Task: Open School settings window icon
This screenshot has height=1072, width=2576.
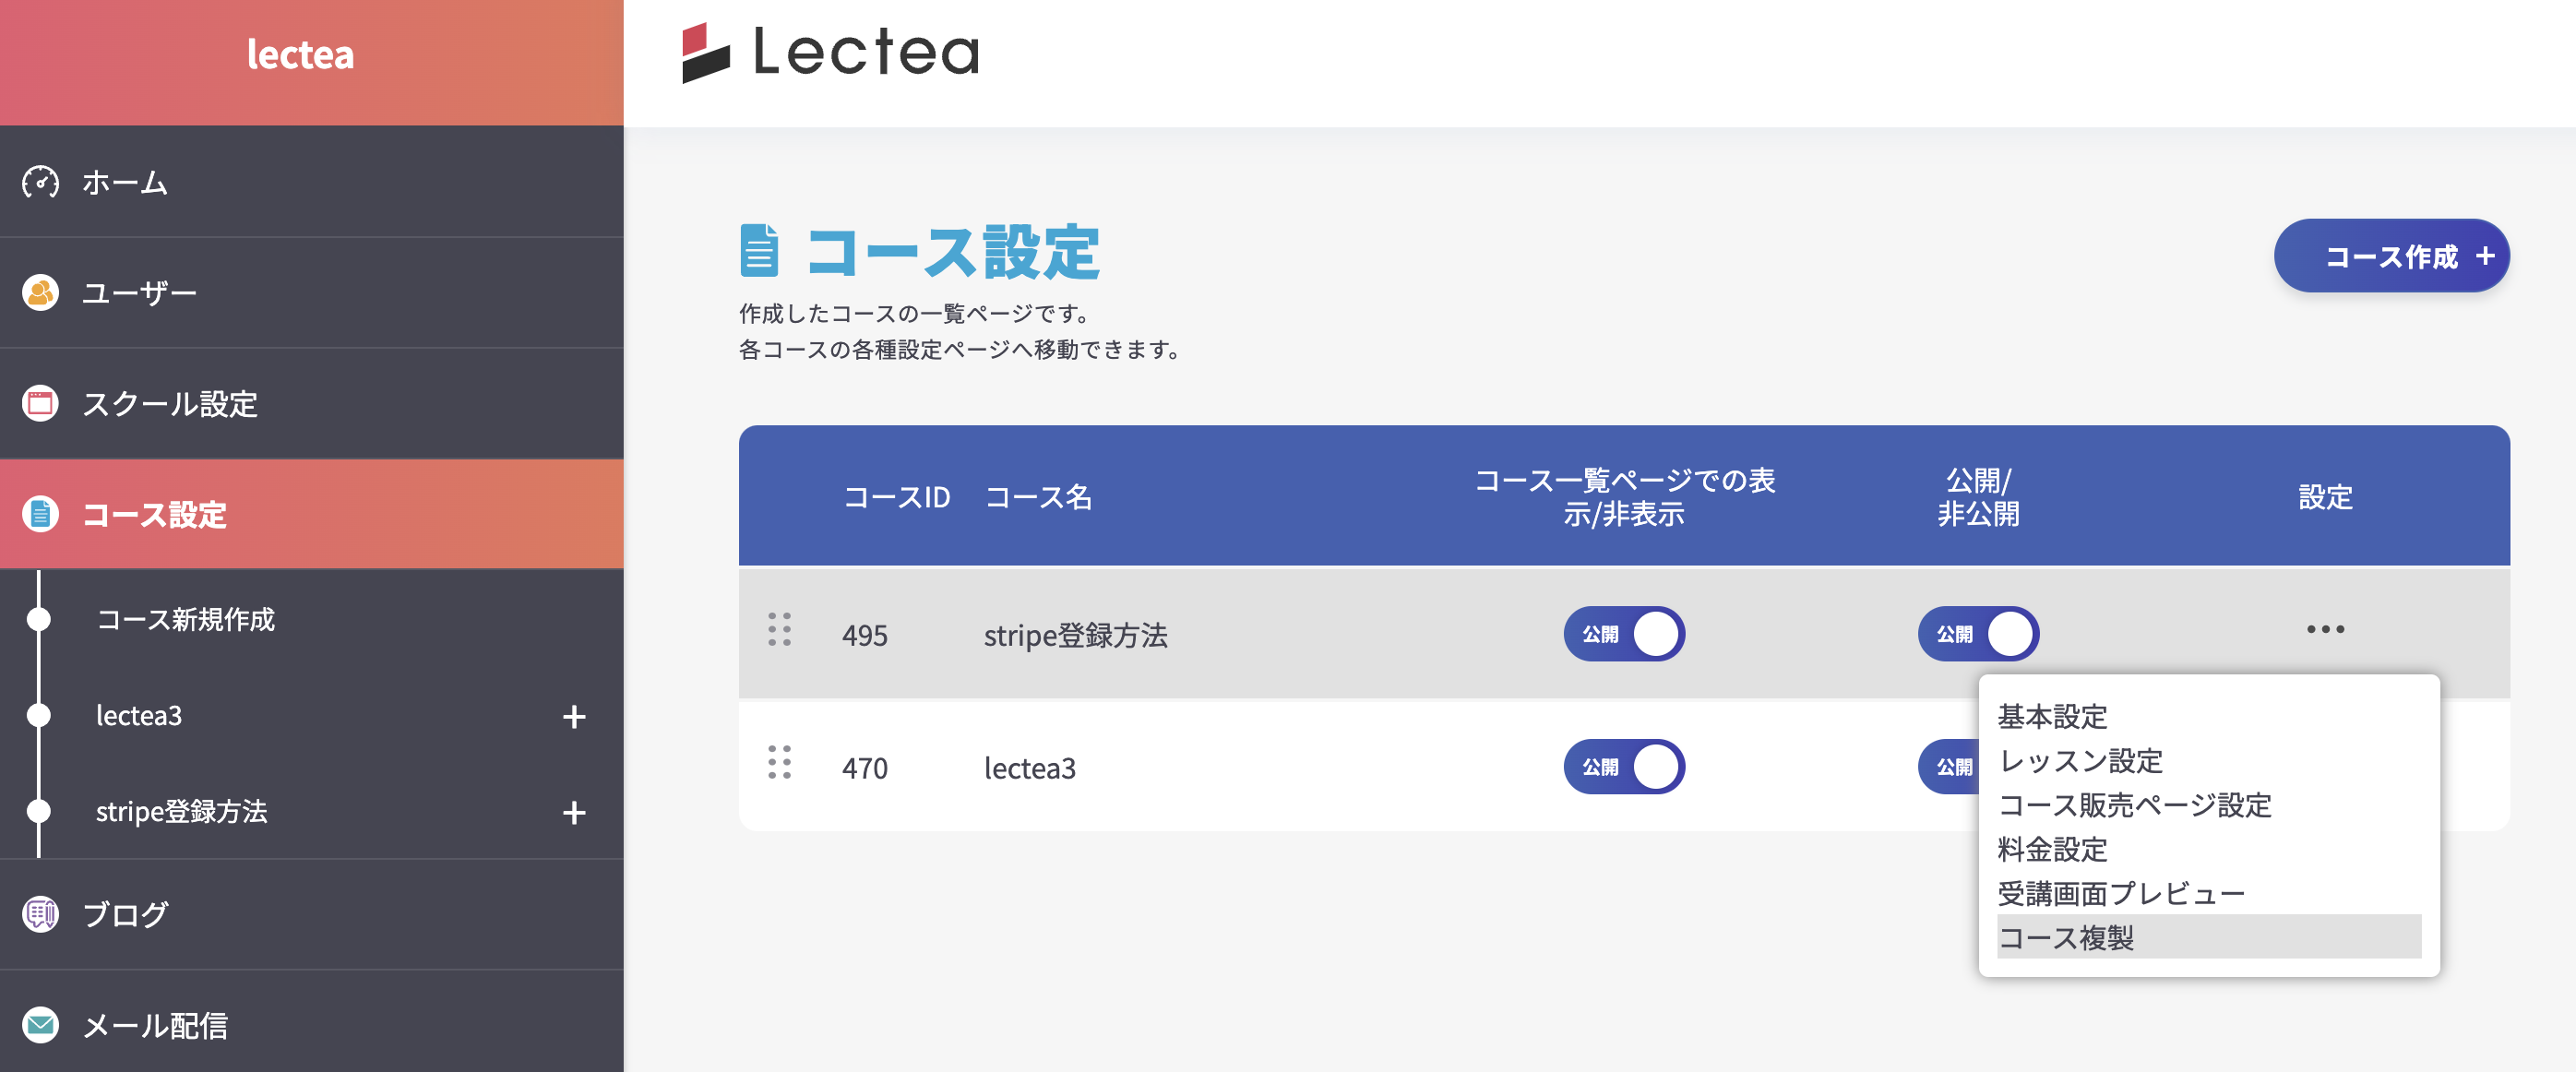Action: tap(40, 404)
